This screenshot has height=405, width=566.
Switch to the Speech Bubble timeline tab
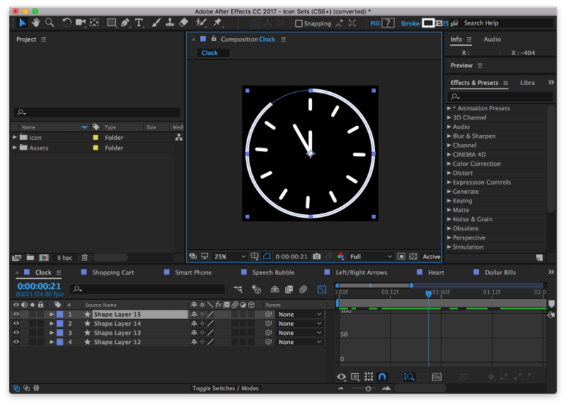tap(273, 273)
